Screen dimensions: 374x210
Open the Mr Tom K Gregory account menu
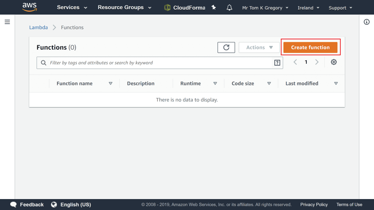tap(265, 8)
